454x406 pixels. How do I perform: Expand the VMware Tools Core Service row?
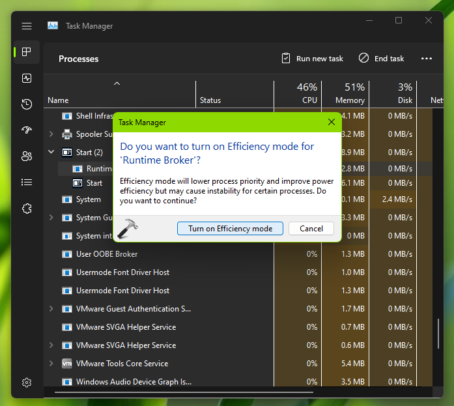tap(51, 364)
